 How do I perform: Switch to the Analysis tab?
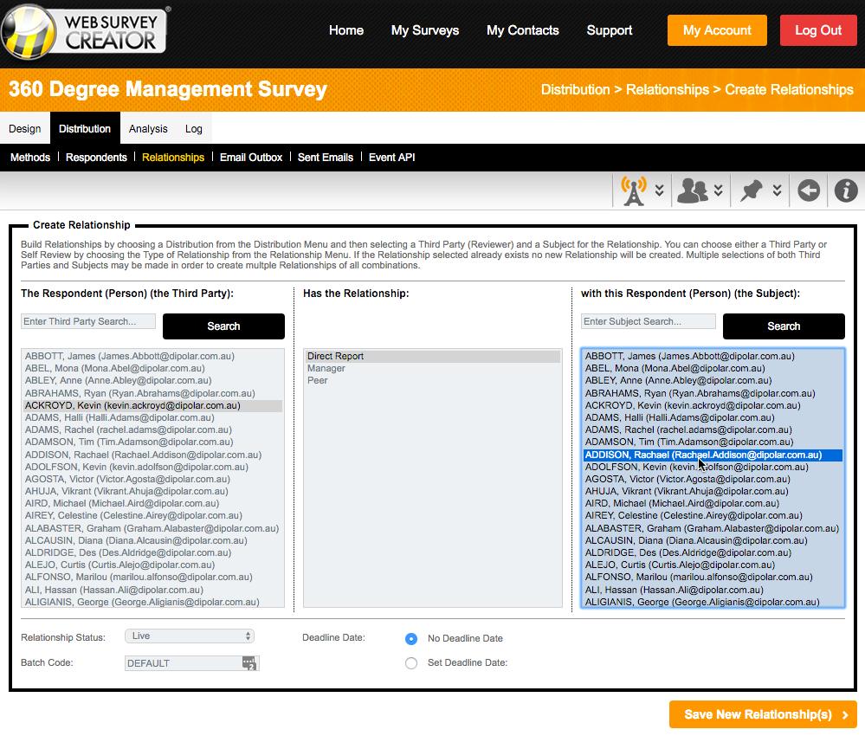click(148, 129)
